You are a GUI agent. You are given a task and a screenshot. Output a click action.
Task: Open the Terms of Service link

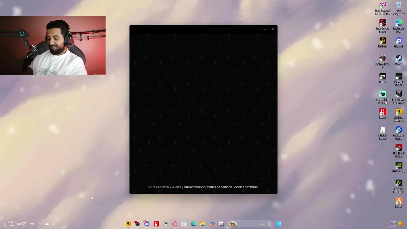[x=219, y=187]
